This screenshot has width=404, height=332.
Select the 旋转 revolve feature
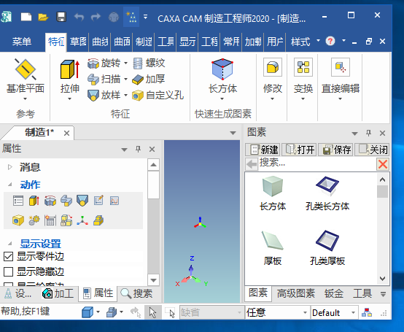(x=104, y=63)
